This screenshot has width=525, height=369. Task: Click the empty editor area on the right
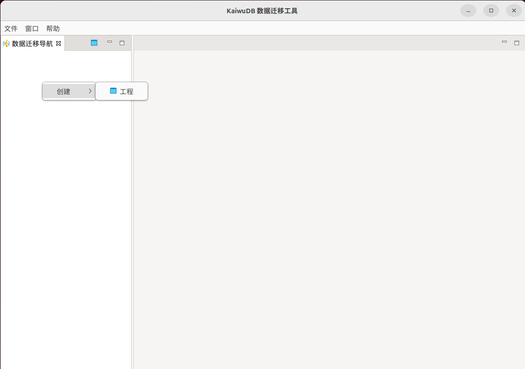click(x=329, y=206)
